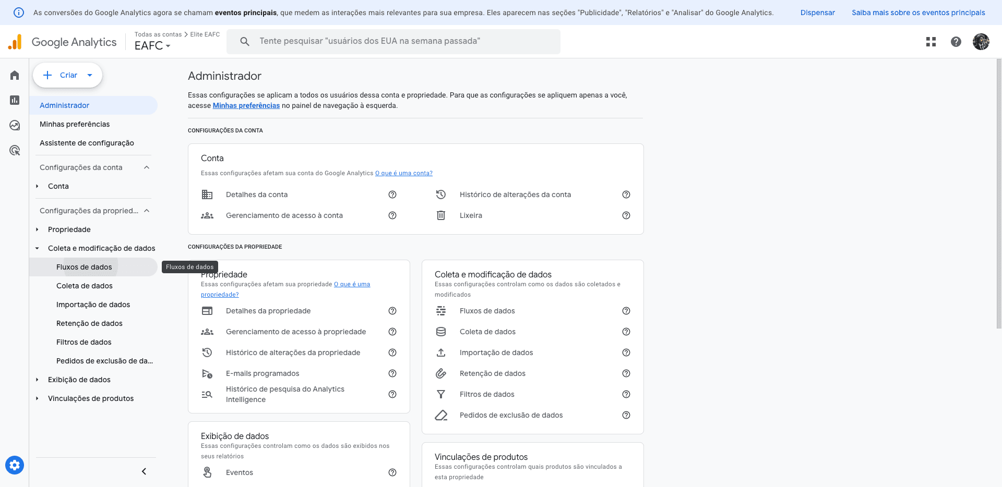Click help icon for Lixeira

tap(626, 215)
